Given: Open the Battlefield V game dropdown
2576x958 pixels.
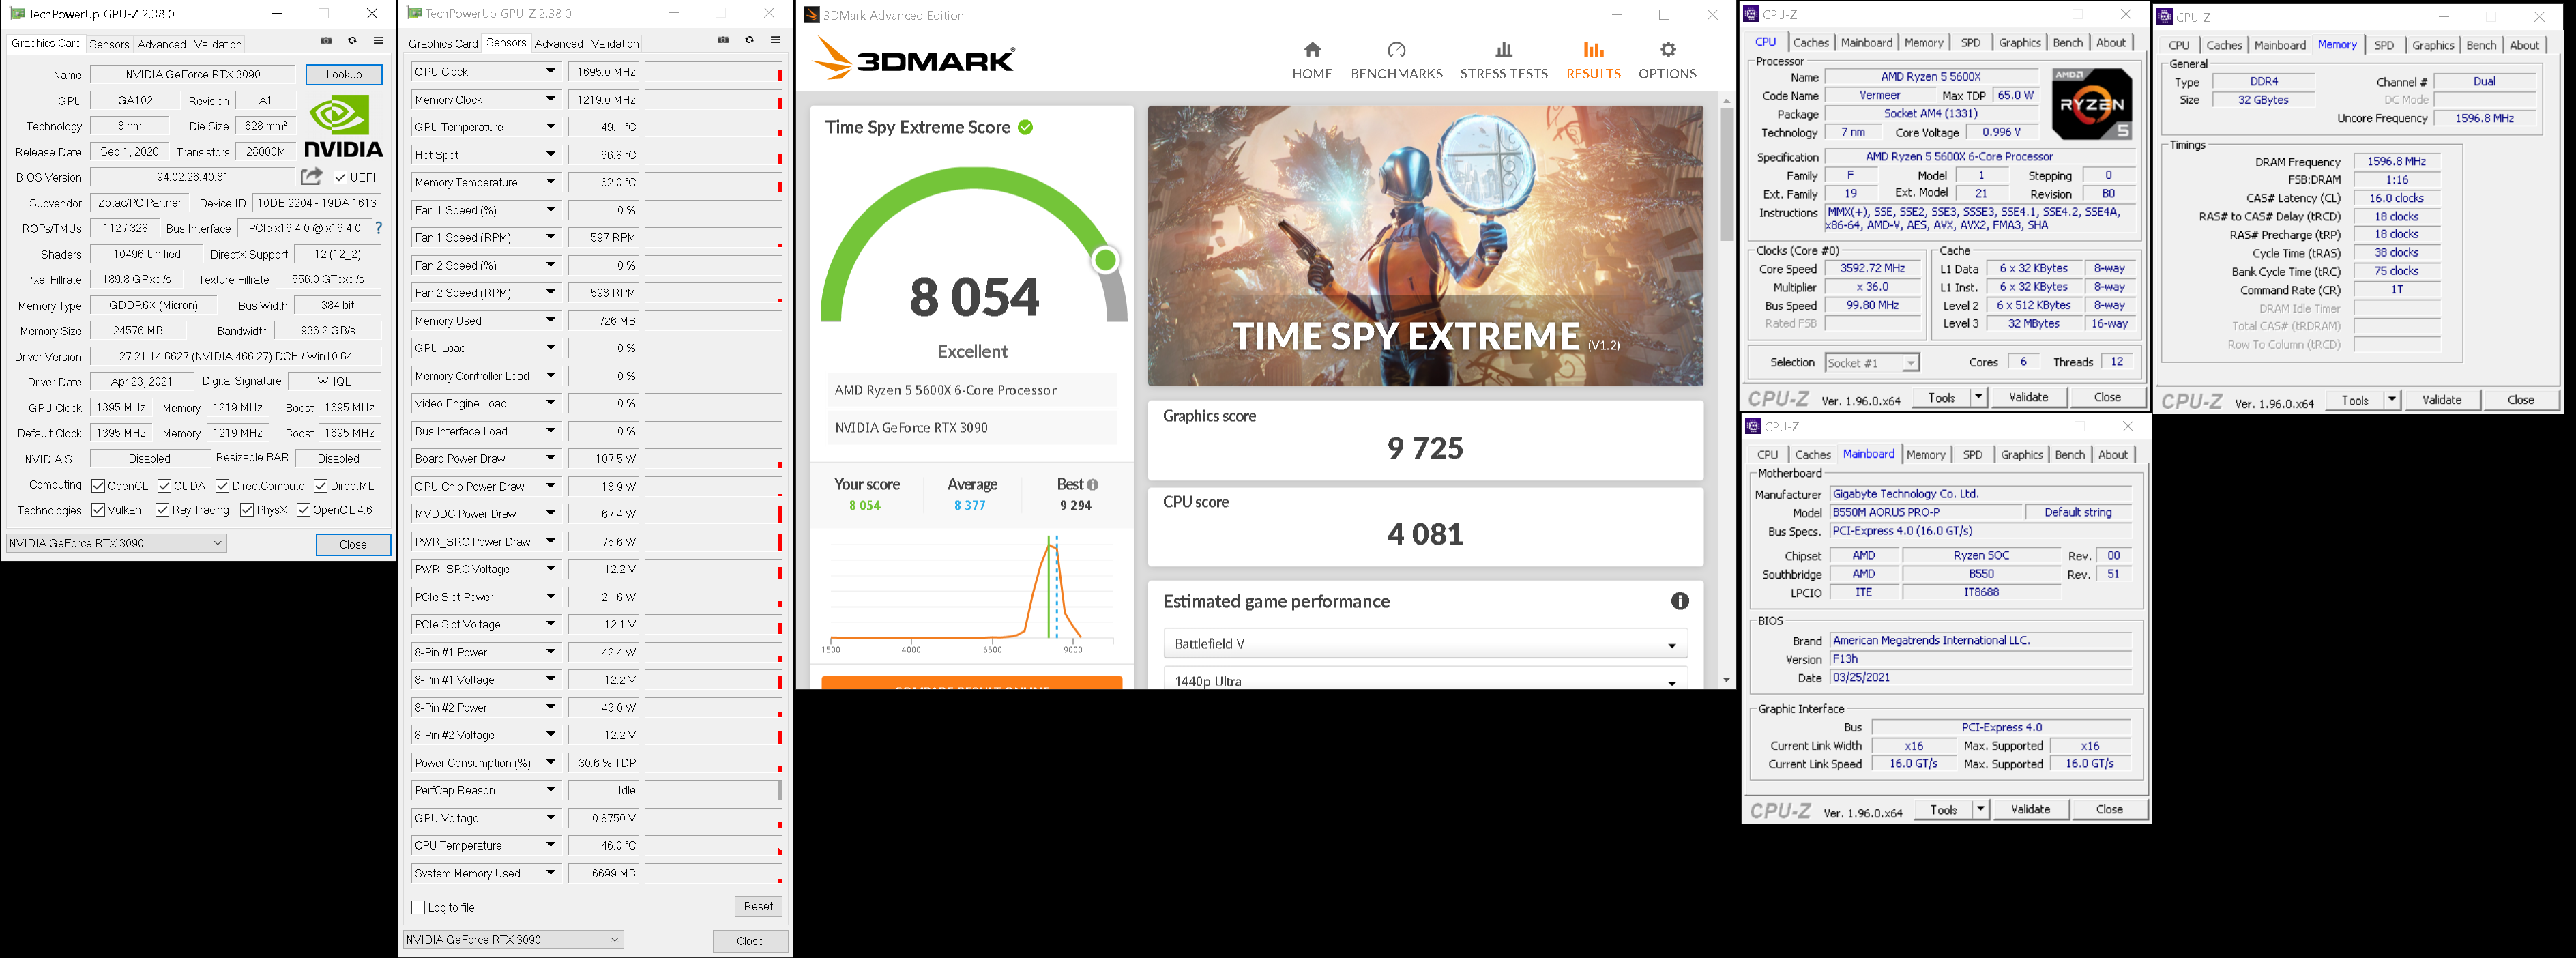Looking at the screenshot, I should click(x=1425, y=643).
